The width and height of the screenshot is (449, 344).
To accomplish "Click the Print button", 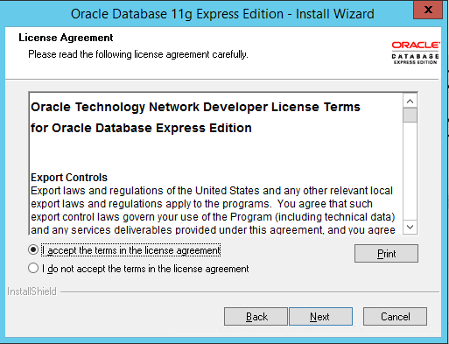I will coord(386,253).
